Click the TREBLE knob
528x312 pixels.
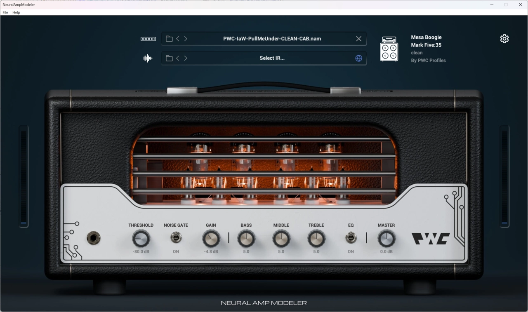coord(316,239)
